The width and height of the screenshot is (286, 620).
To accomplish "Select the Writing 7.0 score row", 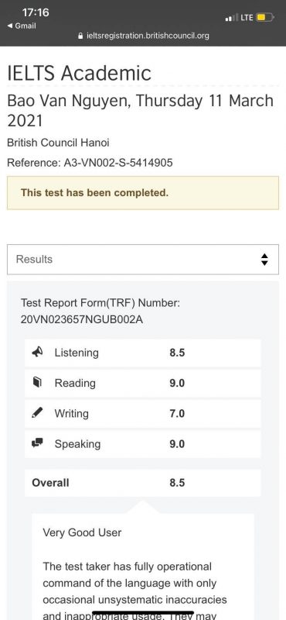I will pos(143,414).
